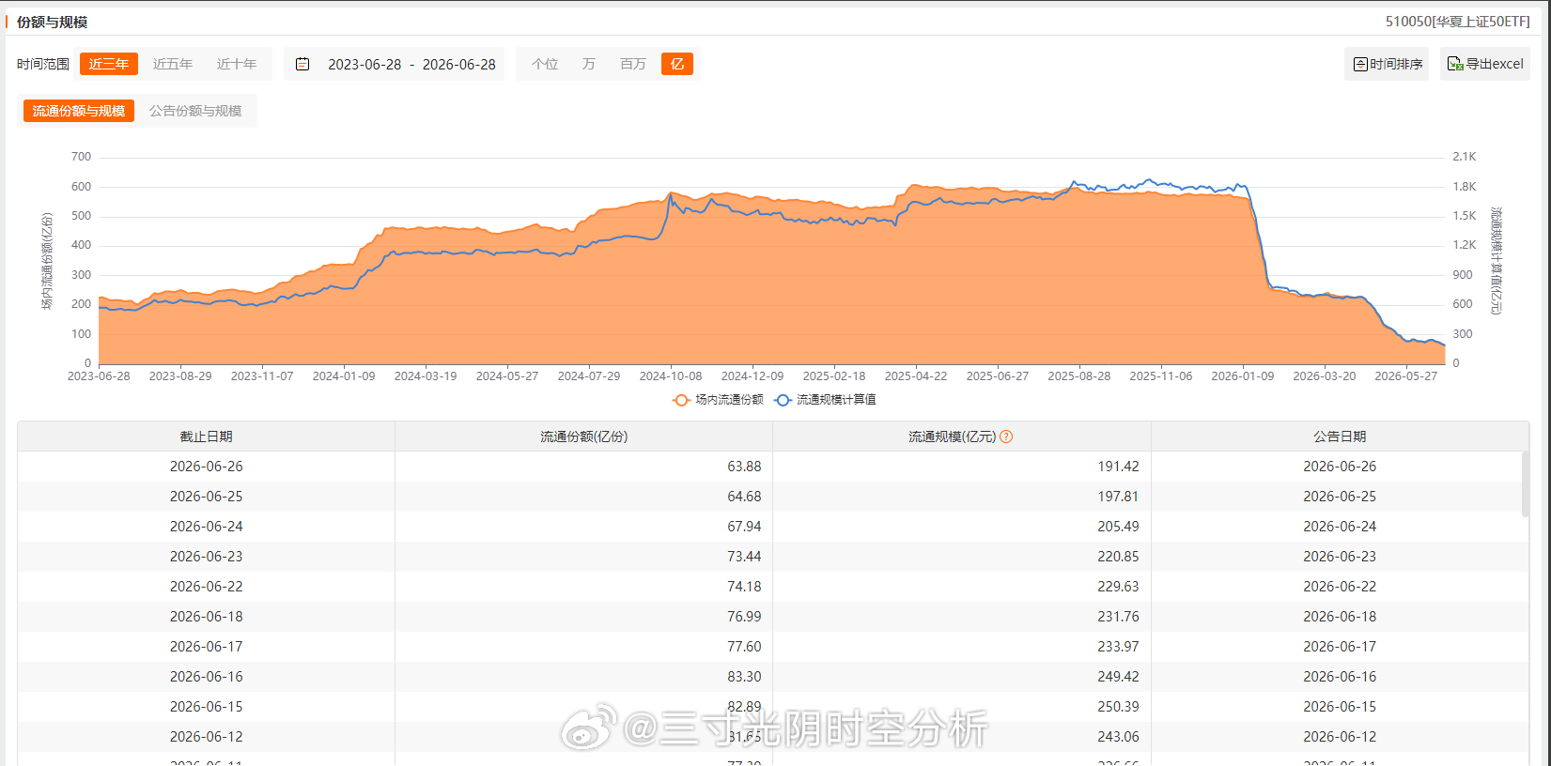Image resolution: width=1551 pixels, height=766 pixels.
Task: Click the 时间排序 sort button
Action: click(x=1387, y=64)
